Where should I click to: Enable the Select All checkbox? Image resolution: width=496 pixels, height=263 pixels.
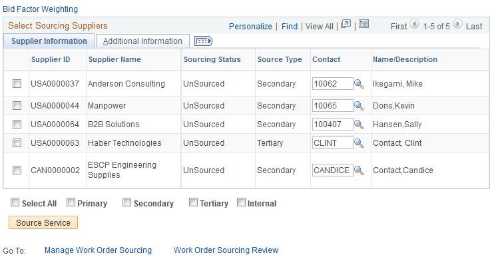pyautogui.click(x=15, y=202)
